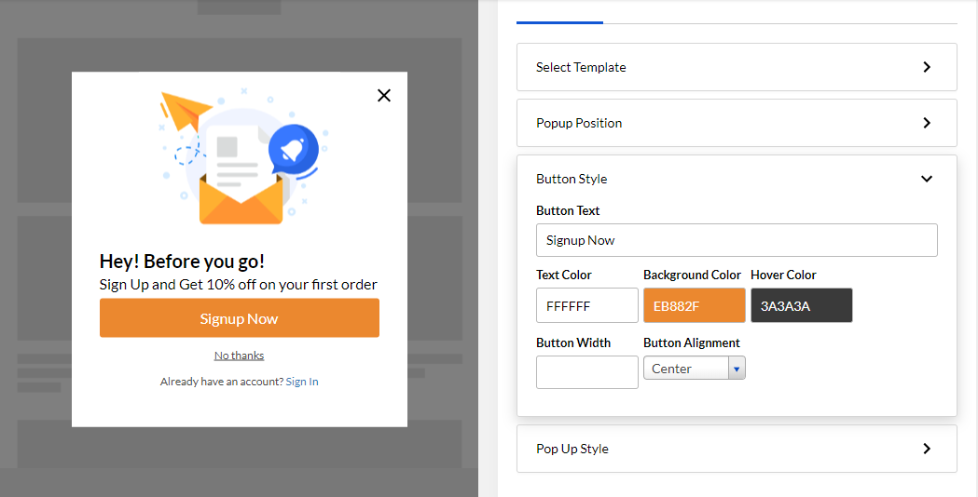This screenshot has height=497, width=978.
Task: Click the down chevron beside Button Style
Action: tap(927, 179)
